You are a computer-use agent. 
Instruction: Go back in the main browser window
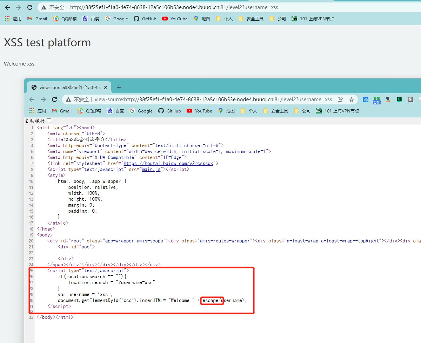coord(7,7)
